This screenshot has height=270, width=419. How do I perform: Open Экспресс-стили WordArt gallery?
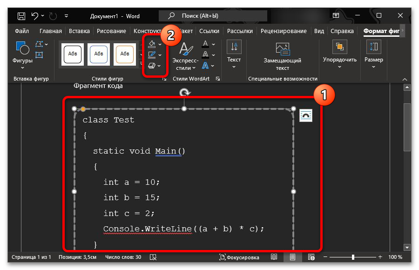click(x=185, y=55)
